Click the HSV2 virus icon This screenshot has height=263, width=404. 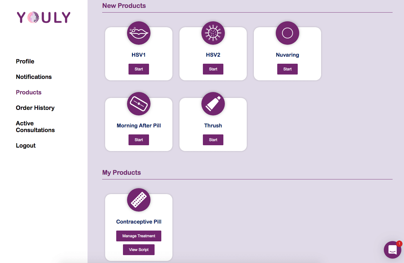point(213,33)
